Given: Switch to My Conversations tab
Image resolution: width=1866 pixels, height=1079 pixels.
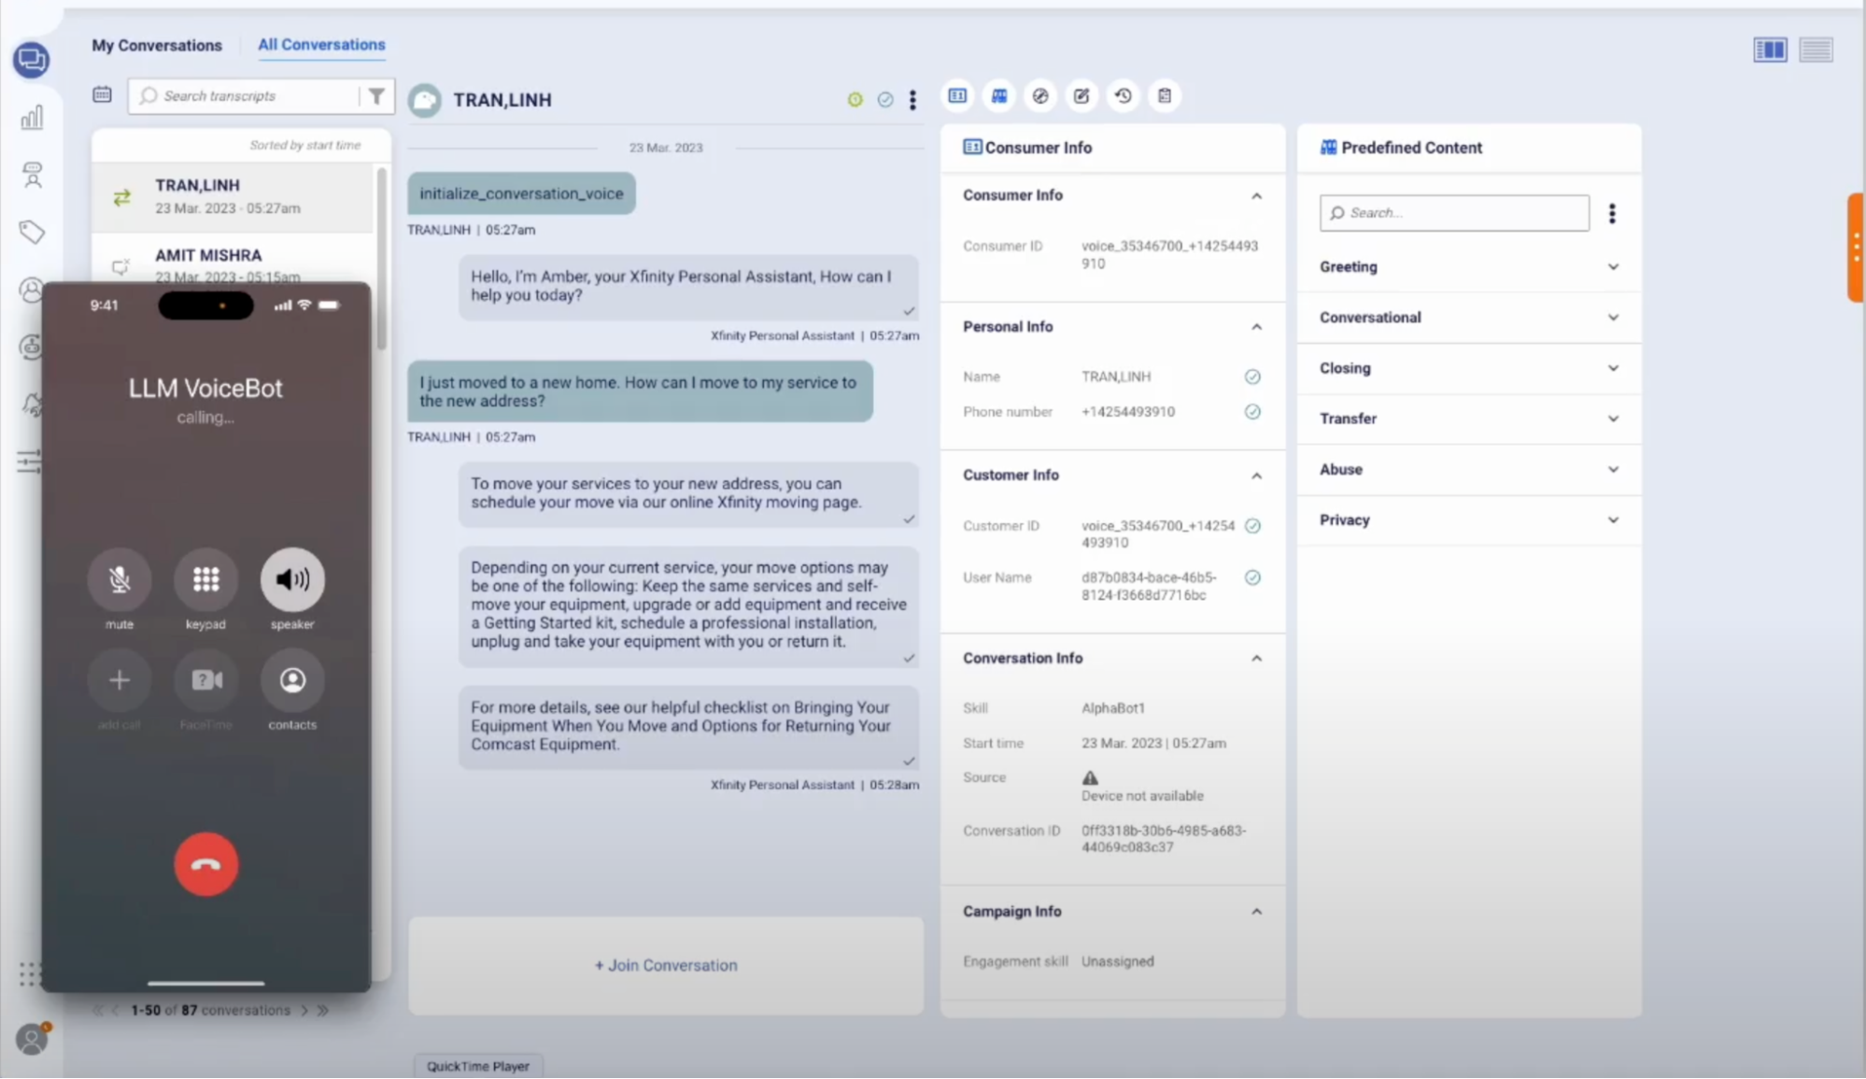Looking at the screenshot, I should 157,45.
